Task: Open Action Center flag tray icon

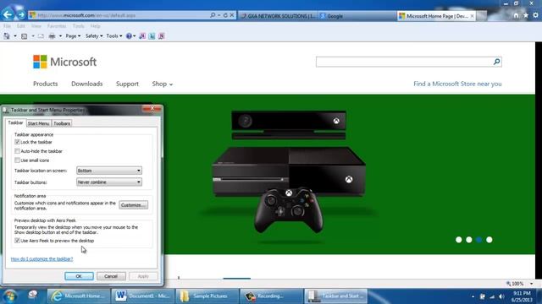Action: click(x=482, y=296)
